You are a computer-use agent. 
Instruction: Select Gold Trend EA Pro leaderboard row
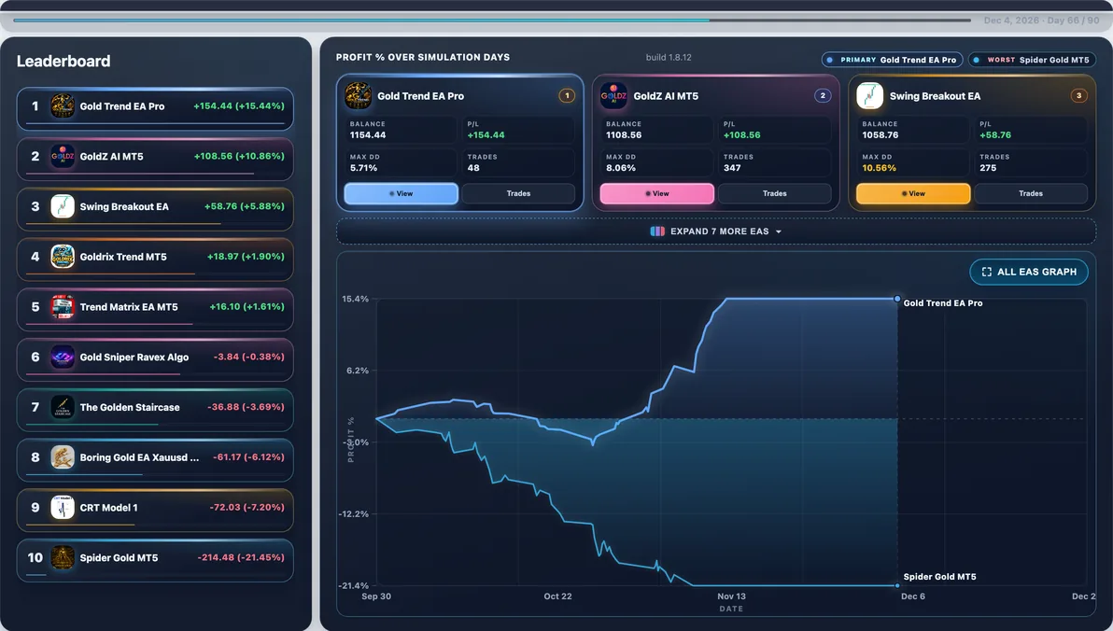(155, 108)
